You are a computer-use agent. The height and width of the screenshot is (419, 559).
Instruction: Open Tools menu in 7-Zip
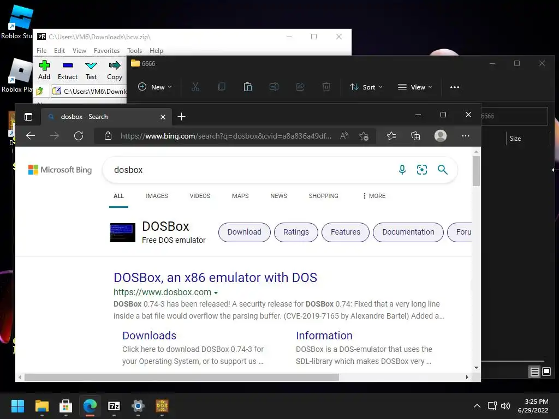click(134, 51)
